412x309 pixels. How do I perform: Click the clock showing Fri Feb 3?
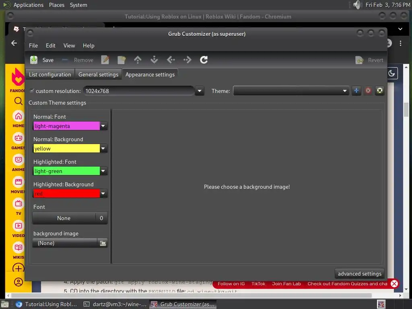[x=387, y=5]
